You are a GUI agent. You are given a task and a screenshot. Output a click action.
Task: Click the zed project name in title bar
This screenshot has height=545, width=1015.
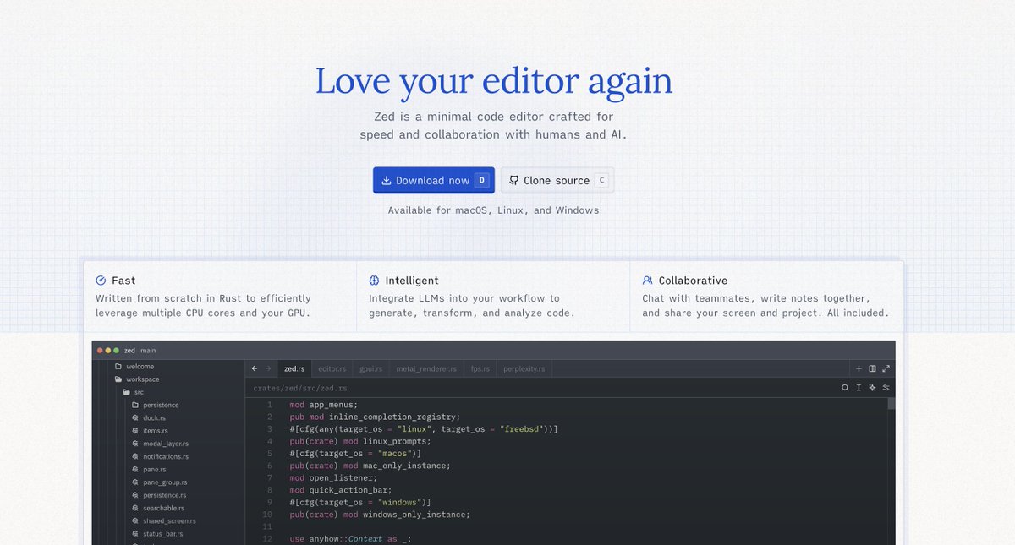129,350
